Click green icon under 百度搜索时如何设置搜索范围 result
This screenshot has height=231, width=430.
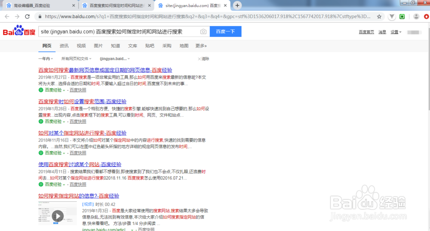41,122
